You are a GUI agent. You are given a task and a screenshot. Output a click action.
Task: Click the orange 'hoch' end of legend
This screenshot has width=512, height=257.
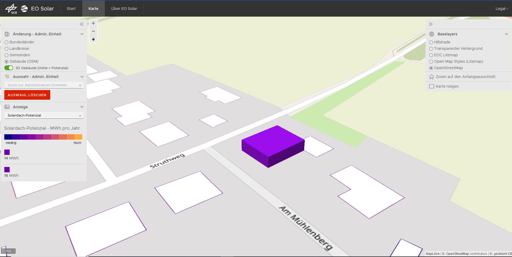click(78, 137)
